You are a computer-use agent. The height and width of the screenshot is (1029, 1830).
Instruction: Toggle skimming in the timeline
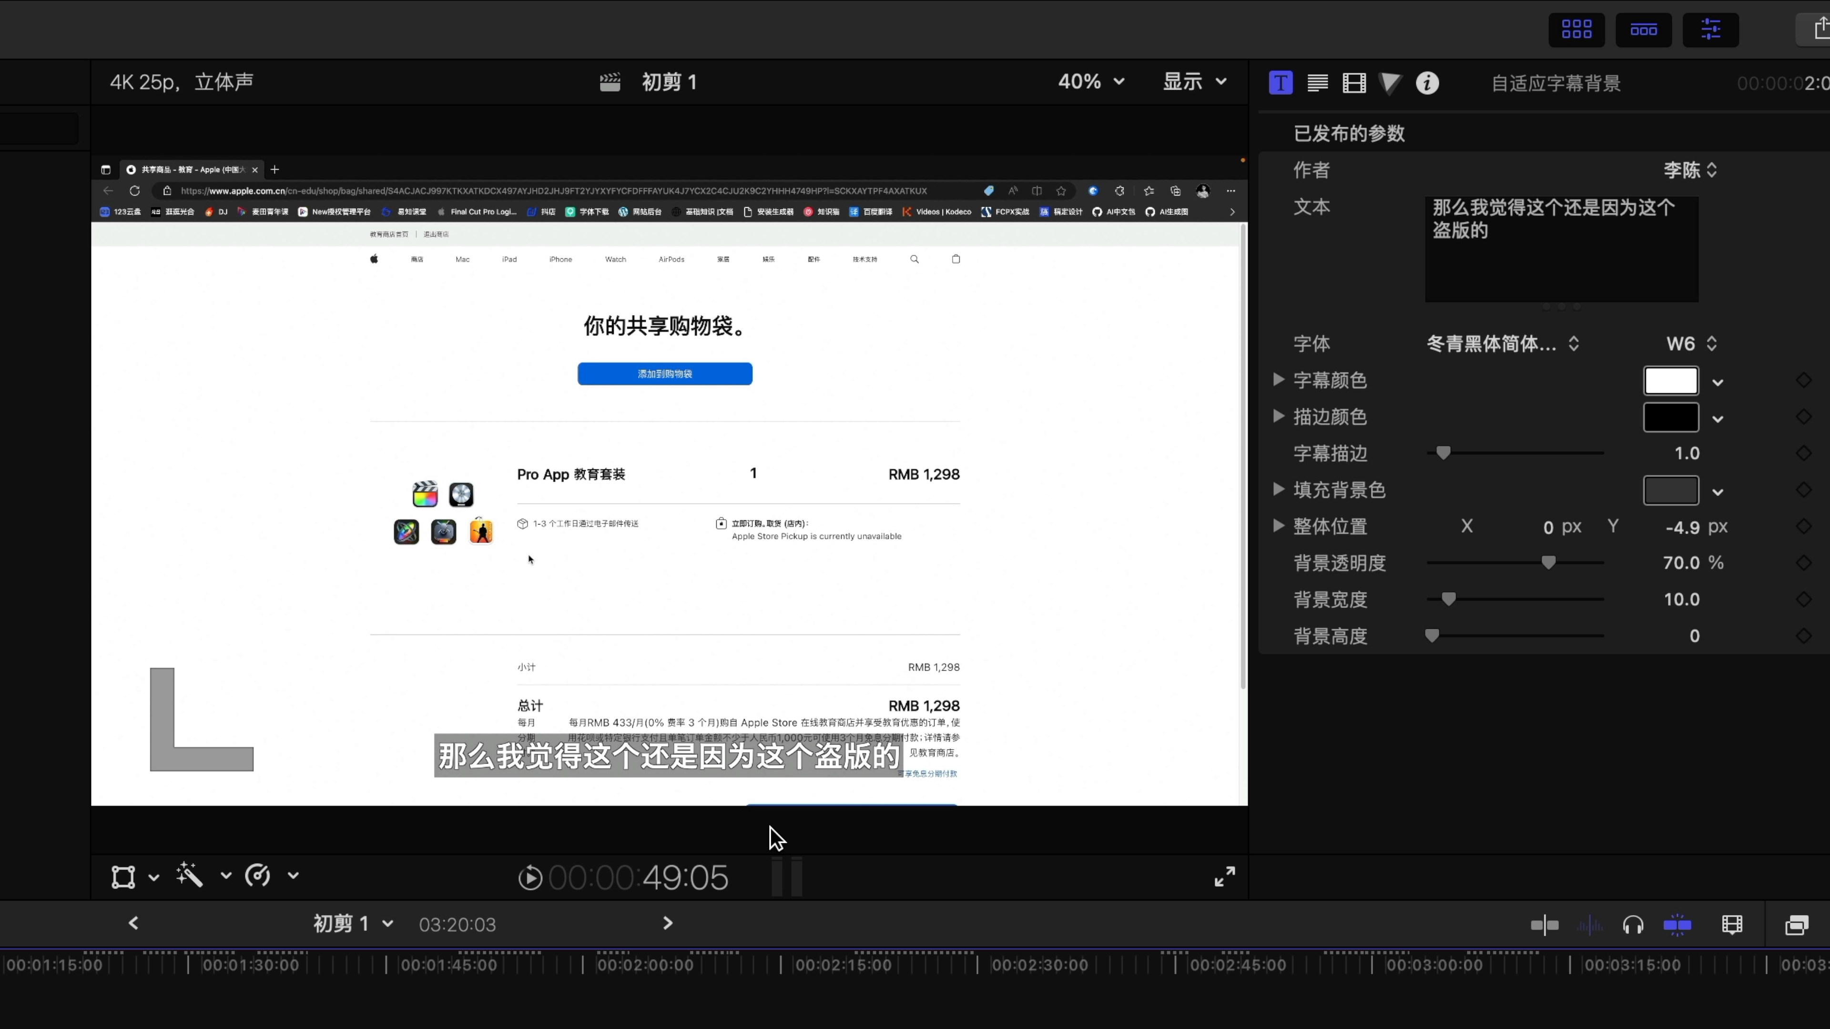(1545, 925)
